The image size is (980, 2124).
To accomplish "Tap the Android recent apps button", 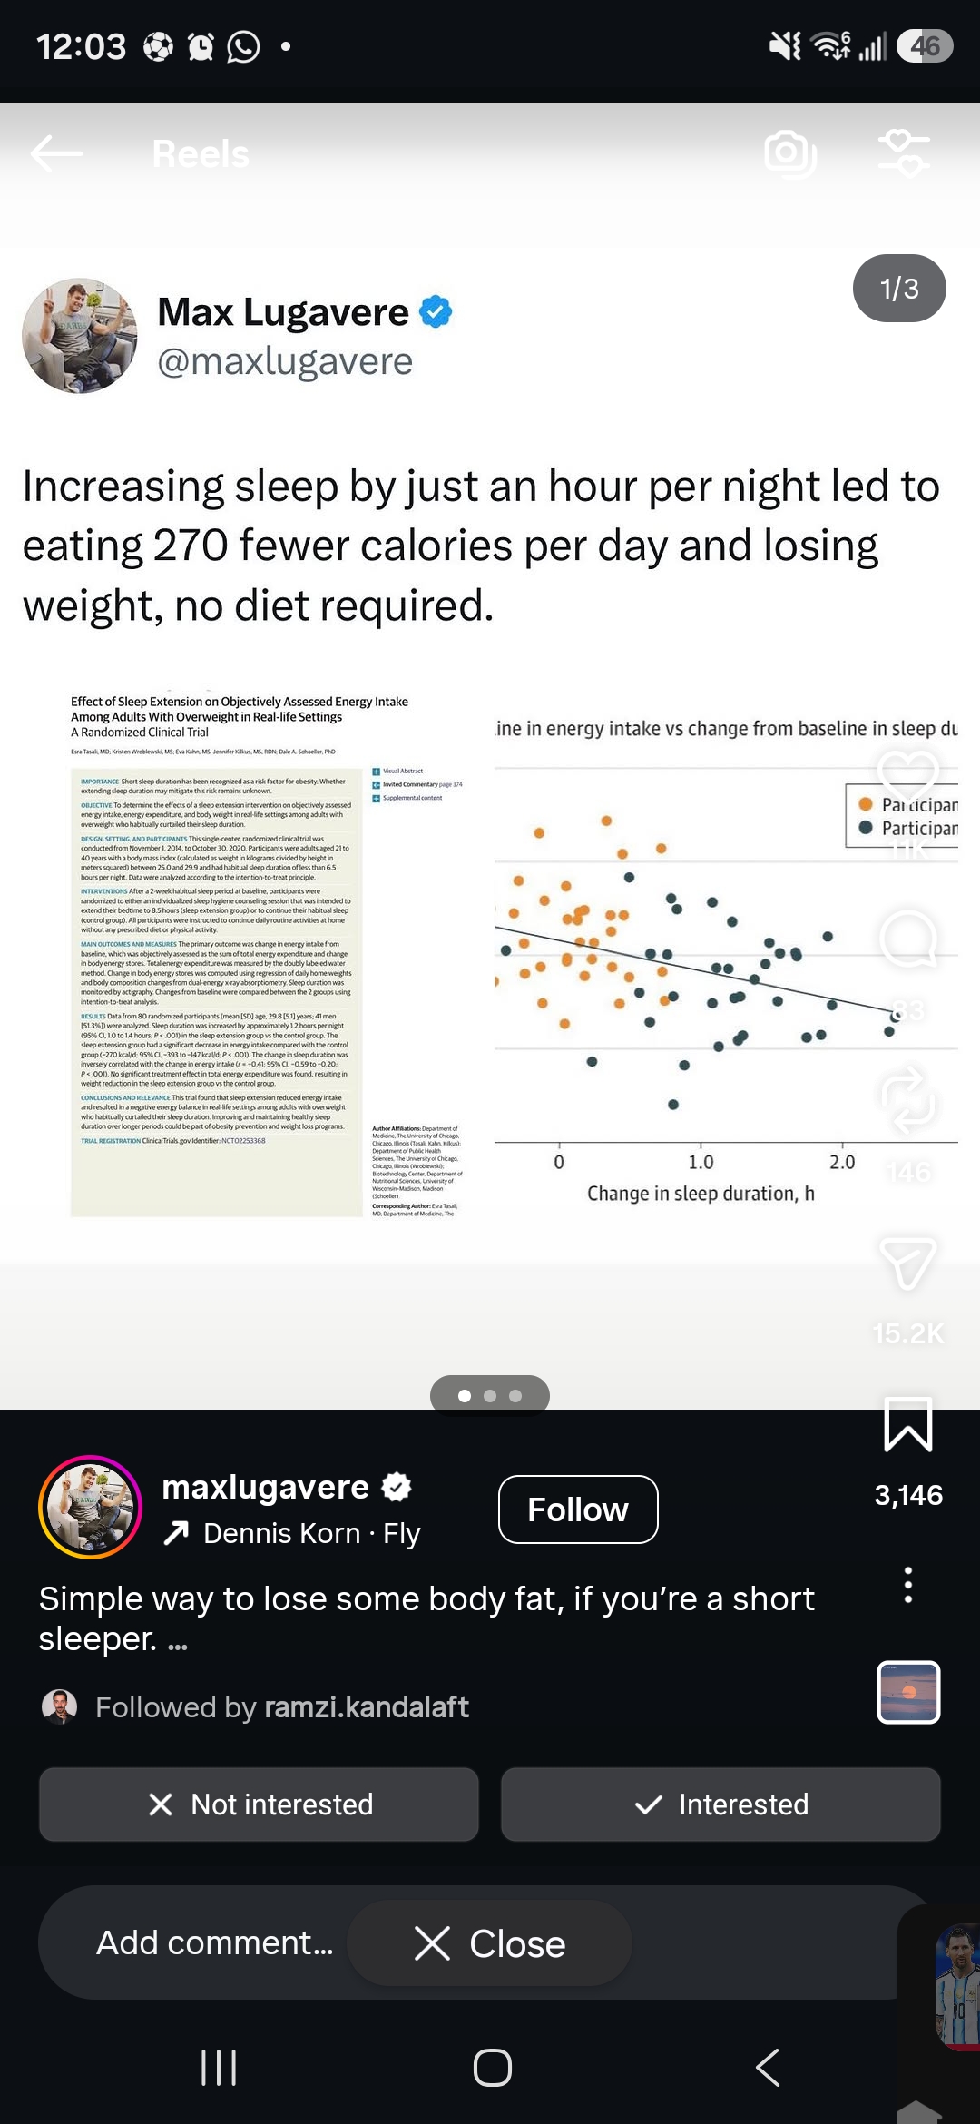I will point(219,2068).
